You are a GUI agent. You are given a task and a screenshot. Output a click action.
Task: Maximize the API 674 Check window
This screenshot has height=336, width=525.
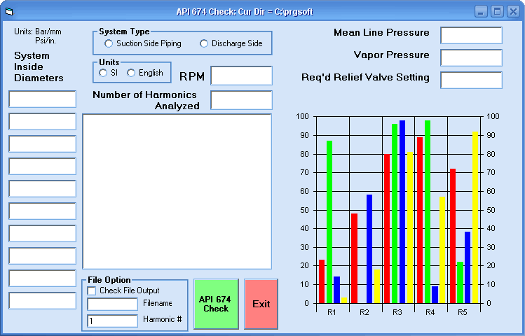[497, 12]
